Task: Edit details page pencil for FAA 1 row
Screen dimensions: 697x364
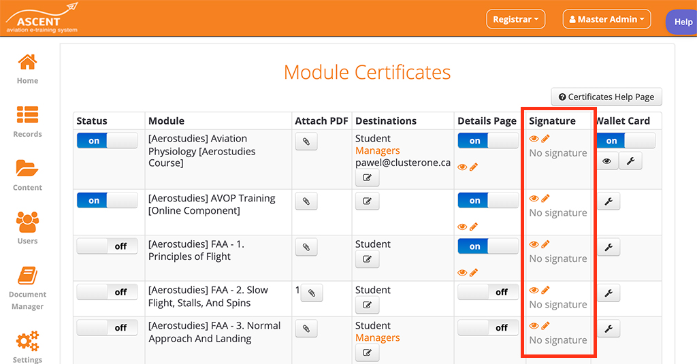Action: click(x=474, y=272)
